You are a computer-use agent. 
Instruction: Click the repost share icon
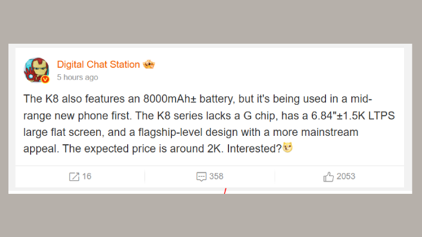pos(74,177)
